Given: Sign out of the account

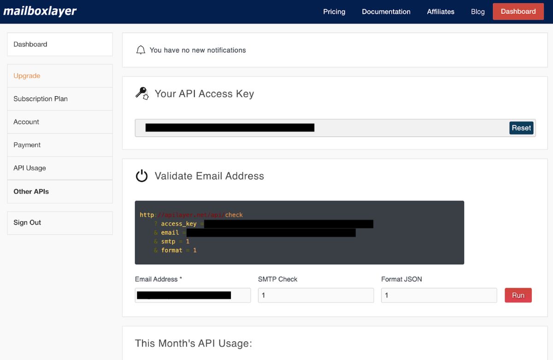Looking at the screenshot, I should pyautogui.click(x=27, y=222).
